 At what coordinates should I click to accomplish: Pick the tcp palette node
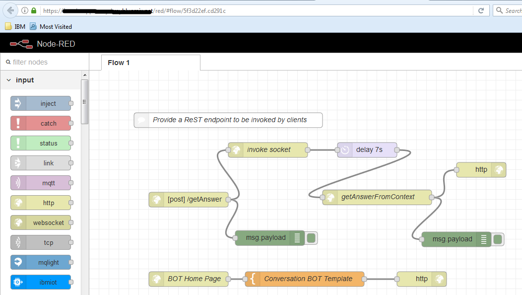[x=41, y=242]
